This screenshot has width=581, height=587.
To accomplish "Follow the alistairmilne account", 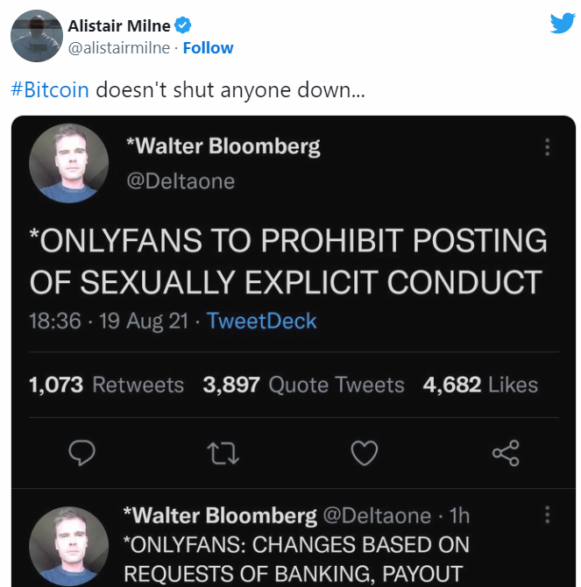I will (x=208, y=47).
